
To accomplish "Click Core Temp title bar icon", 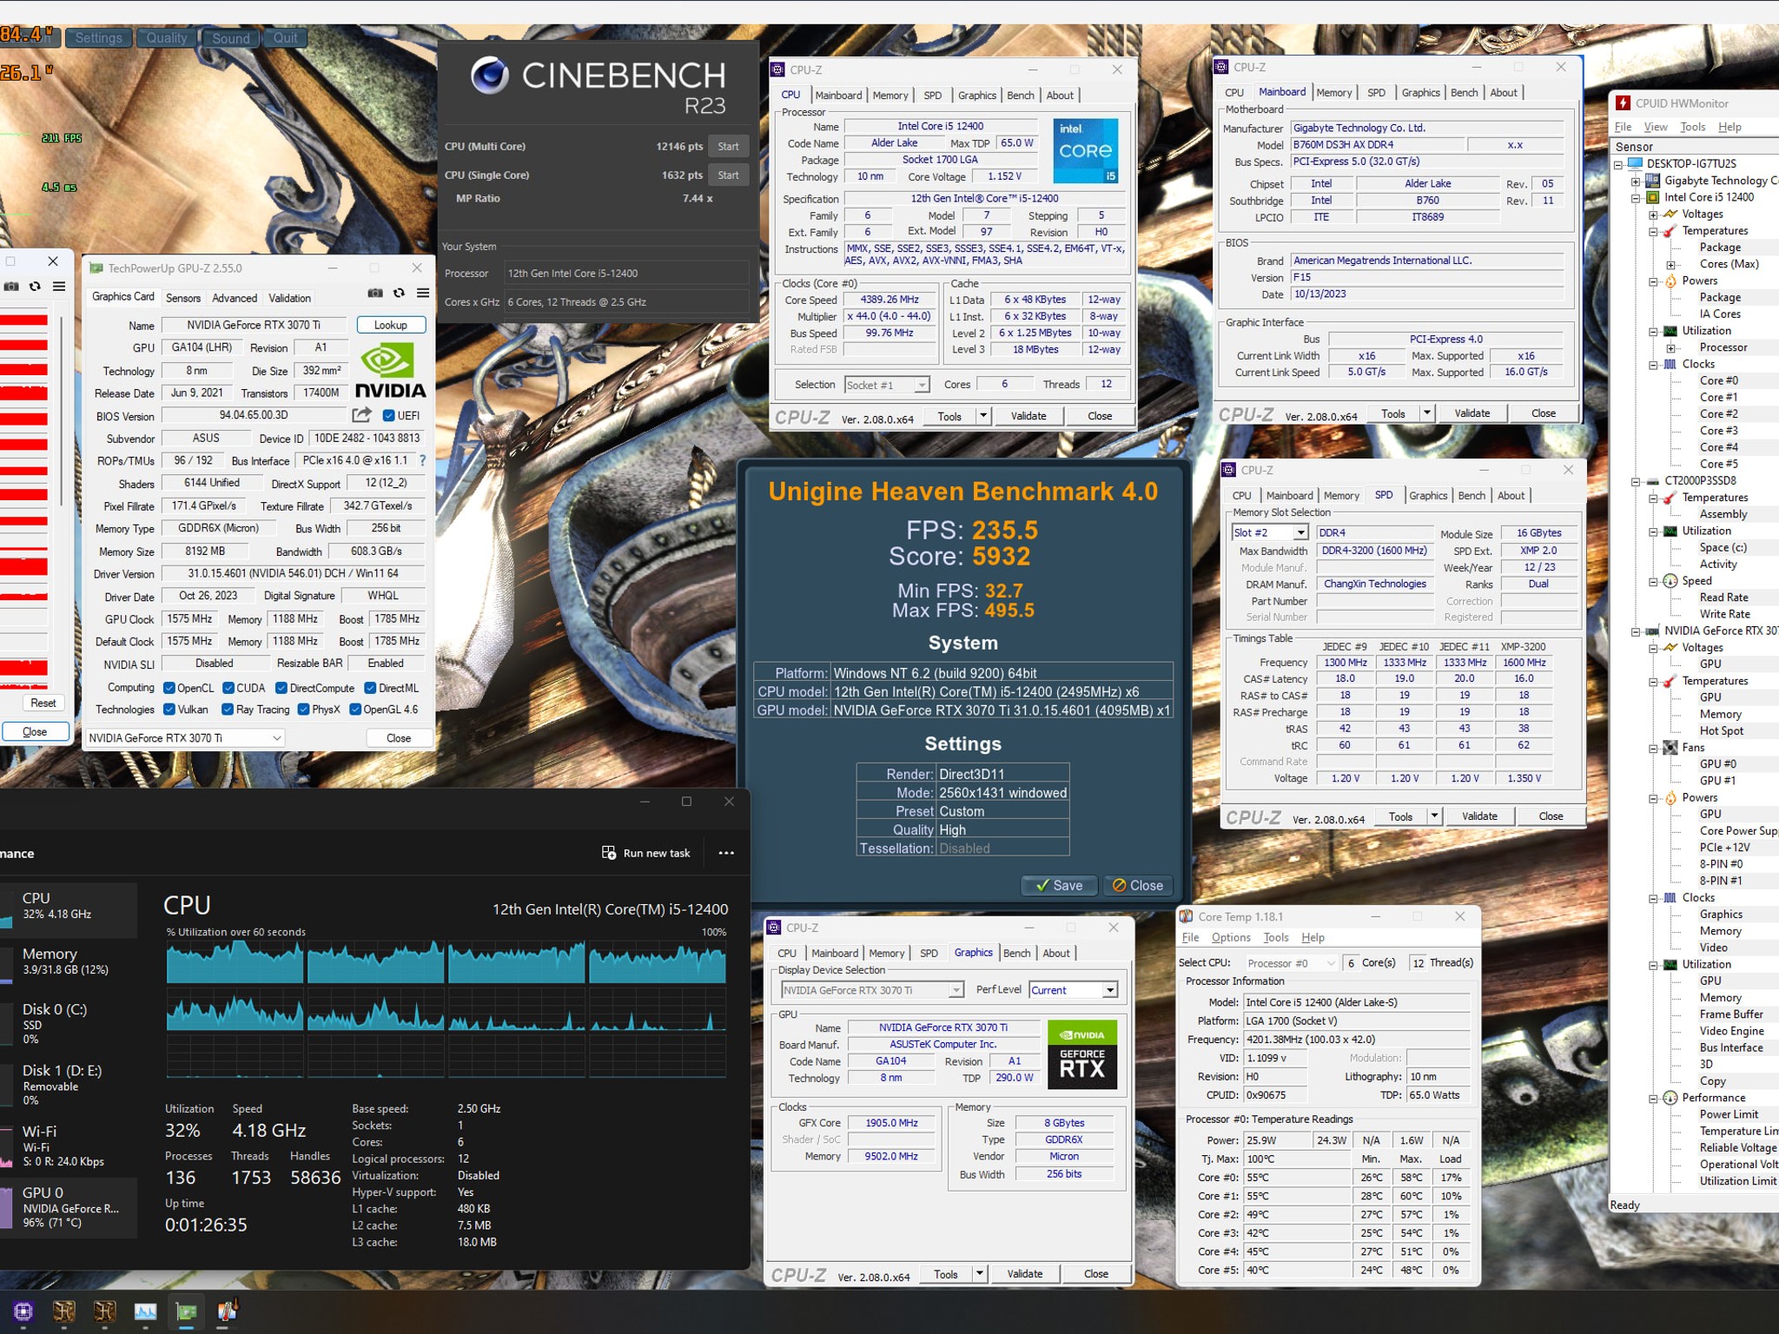I will coord(1187,916).
